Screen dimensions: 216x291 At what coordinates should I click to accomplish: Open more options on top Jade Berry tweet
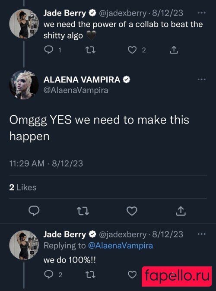tap(201, 13)
